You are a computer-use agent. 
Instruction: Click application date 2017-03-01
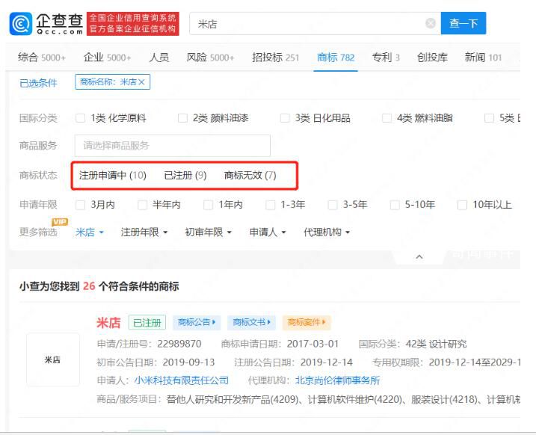tap(312, 344)
